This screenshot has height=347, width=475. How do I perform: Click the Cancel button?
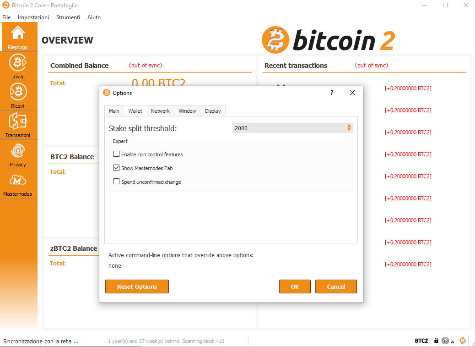click(x=336, y=286)
